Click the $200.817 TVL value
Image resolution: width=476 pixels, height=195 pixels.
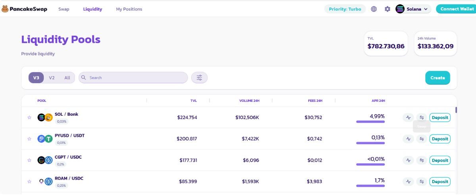click(x=187, y=139)
